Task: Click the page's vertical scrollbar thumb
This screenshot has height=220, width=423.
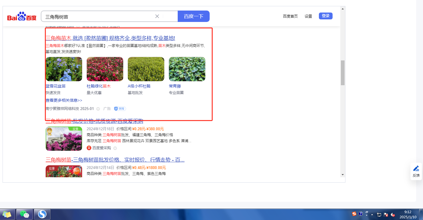Action: (x=343, y=73)
